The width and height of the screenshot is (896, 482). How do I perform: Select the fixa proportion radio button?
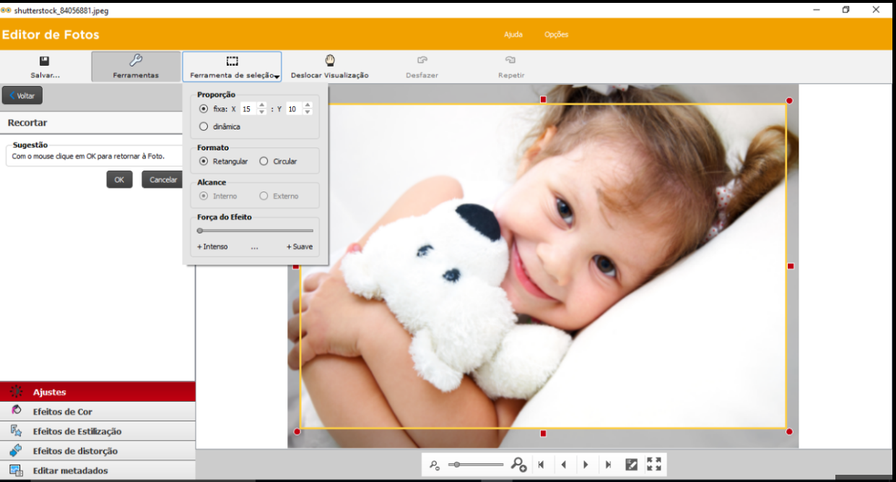coord(204,109)
